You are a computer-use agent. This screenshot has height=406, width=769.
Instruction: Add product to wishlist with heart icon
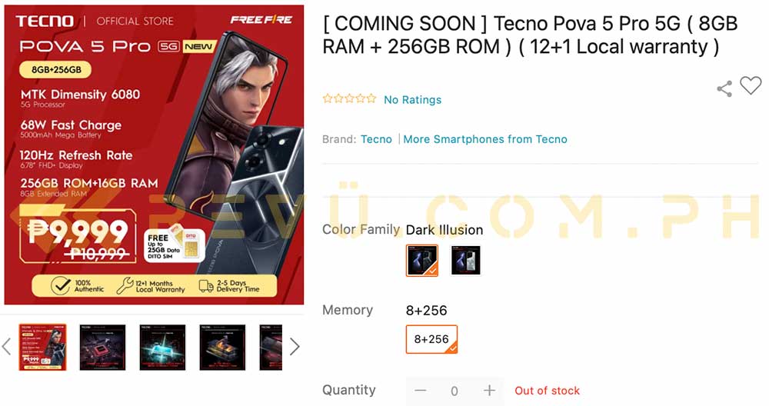point(751,86)
